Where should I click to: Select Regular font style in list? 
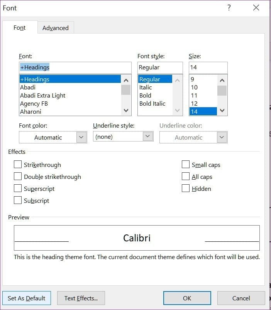(x=155, y=79)
